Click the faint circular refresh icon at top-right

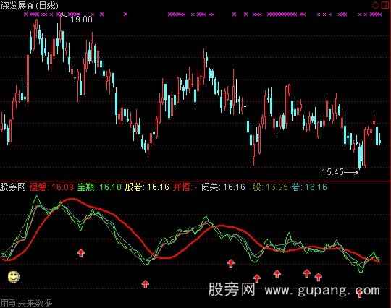pyautogui.click(x=375, y=5)
